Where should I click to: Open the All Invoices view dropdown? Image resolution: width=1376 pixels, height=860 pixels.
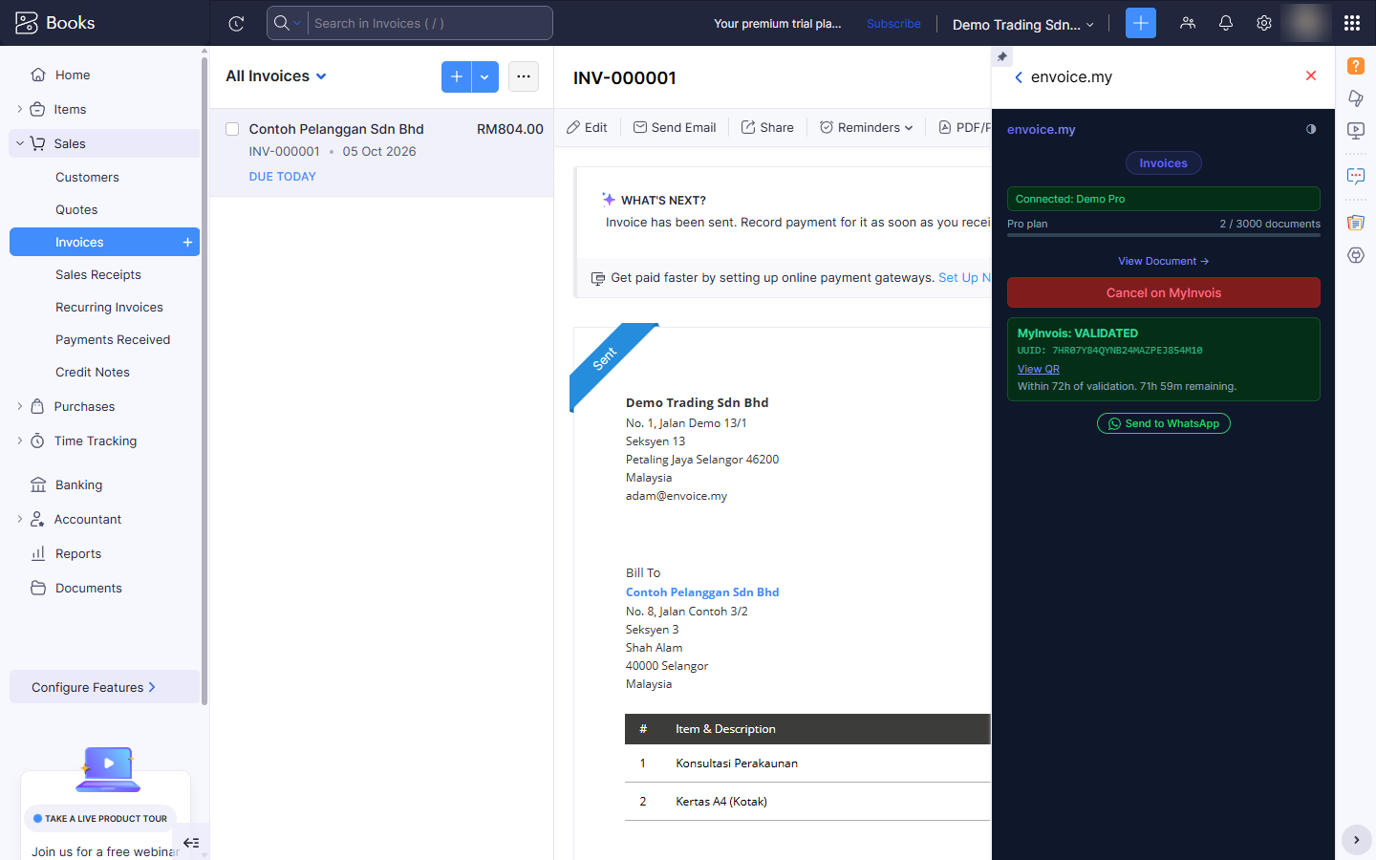click(276, 76)
